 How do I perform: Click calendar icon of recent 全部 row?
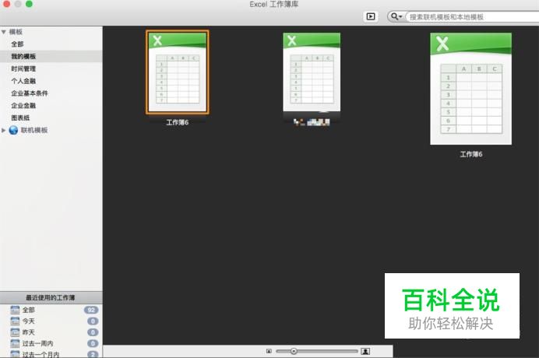[x=15, y=310]
